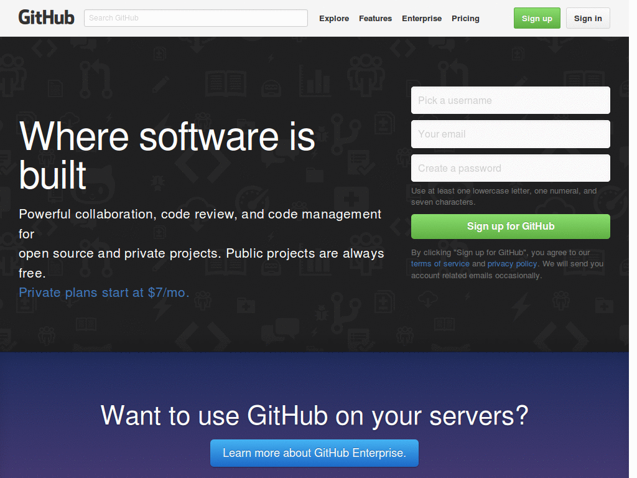Open the Explore menu item
The width and height of the screenshot is (637, 478).
pyautogui.click(x=334, y=19)
